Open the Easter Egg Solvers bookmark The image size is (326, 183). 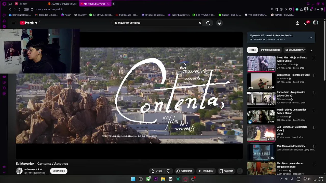click(x=179, y=15)
